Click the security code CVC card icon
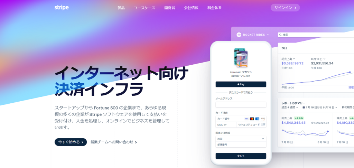Screen dimensions: 354x168 (263, 124)
